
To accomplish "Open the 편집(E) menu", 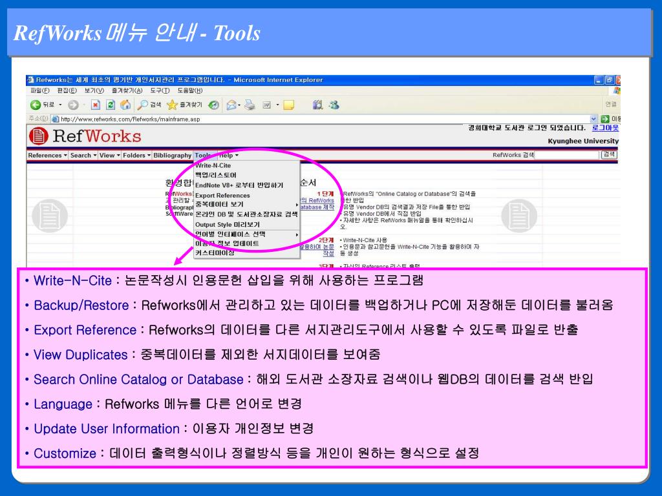I will point(67,90).
